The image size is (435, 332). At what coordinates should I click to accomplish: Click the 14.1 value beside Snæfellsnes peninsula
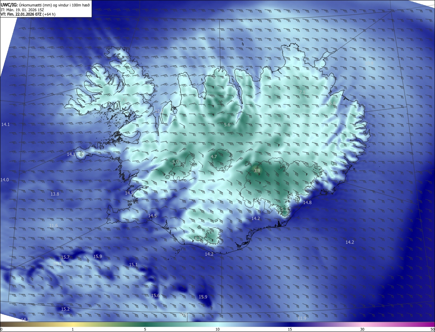pos(71,154)
